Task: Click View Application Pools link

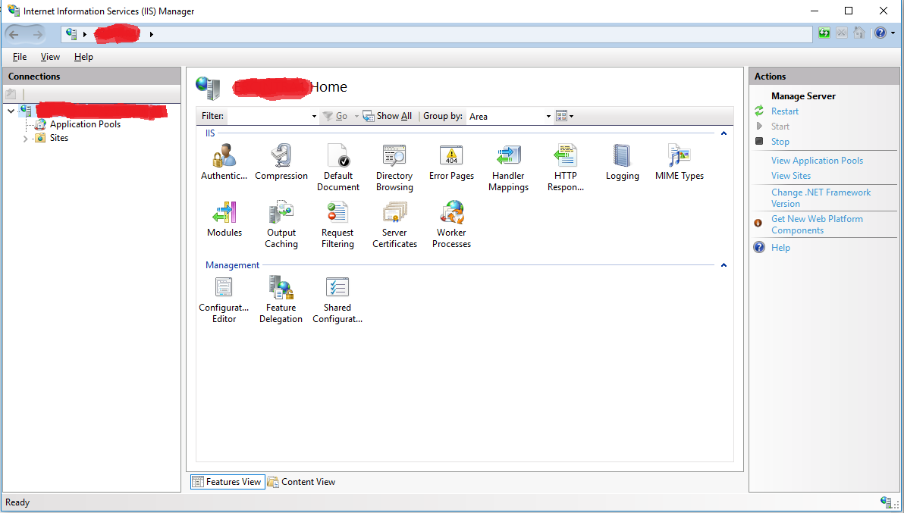Action: coord(817,161)
